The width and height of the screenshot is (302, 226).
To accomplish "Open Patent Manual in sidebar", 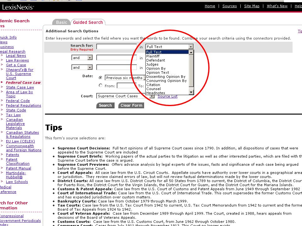I will coord(19,168).
